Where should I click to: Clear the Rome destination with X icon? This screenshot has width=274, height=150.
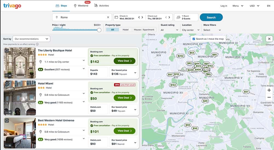point(108,17)
